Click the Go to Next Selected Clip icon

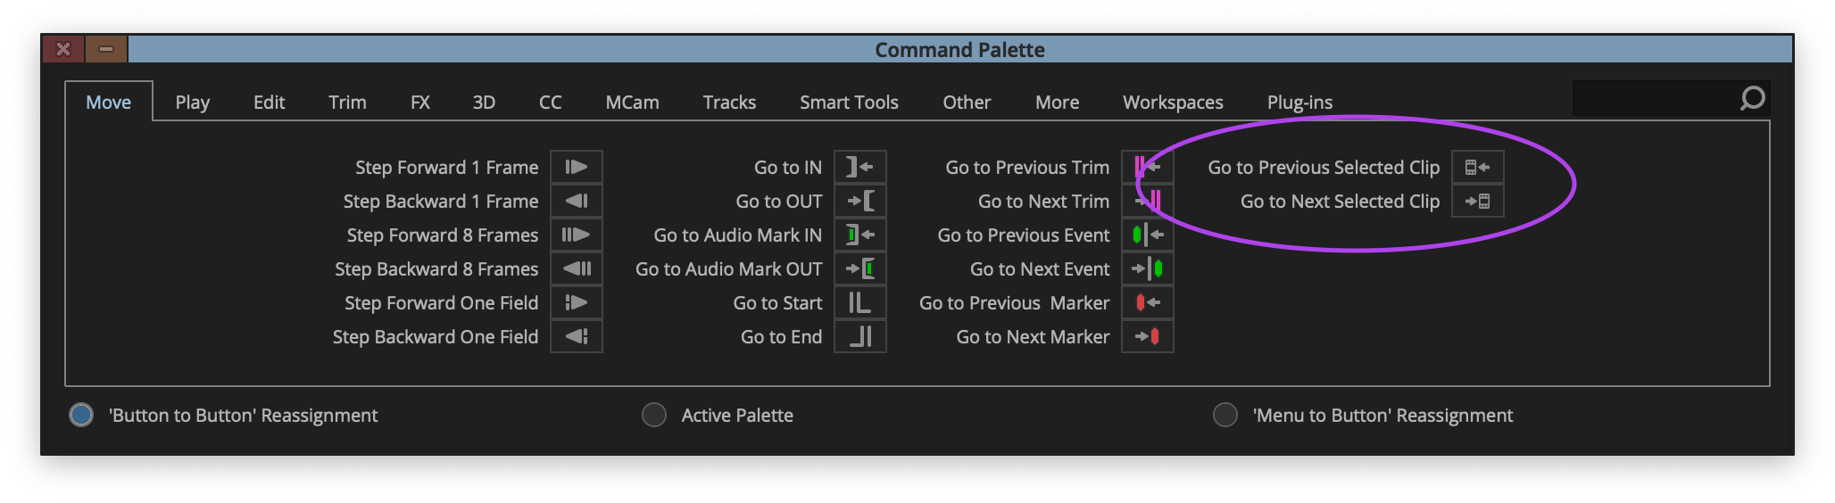(1478, 201)
